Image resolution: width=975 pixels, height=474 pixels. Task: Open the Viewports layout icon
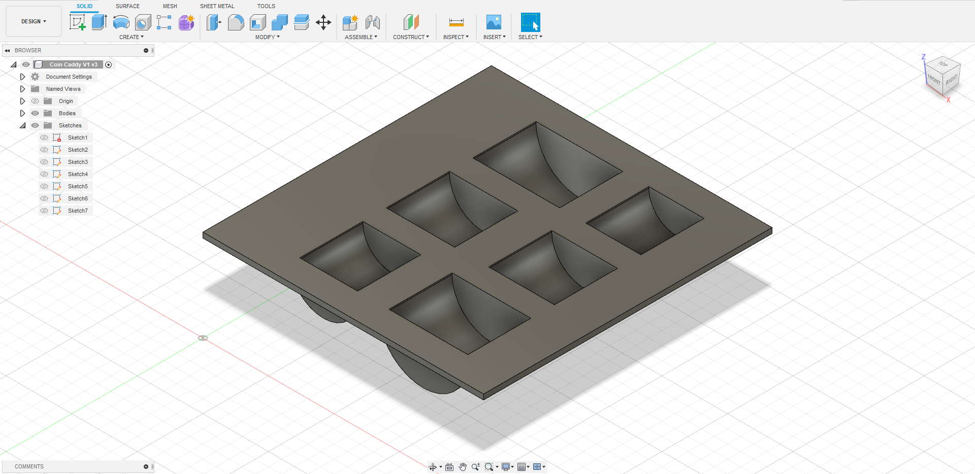537,467
